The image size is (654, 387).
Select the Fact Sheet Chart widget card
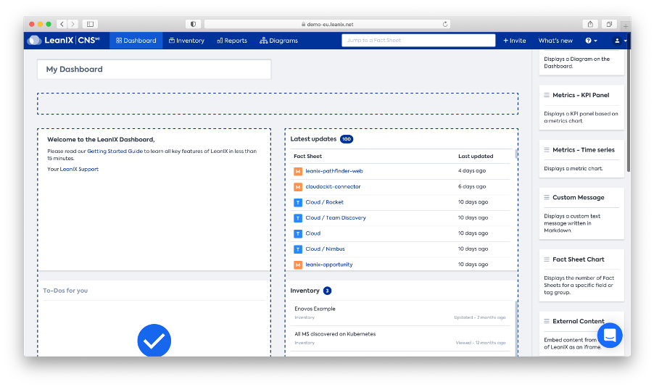point(581,275)
